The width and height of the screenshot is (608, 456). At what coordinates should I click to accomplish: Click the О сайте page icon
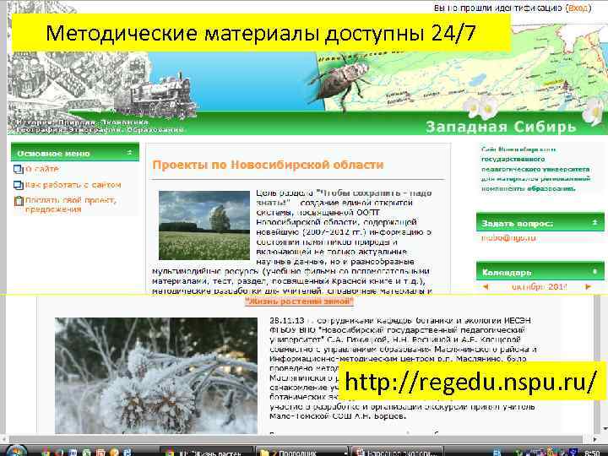click(x=19, y=169)
